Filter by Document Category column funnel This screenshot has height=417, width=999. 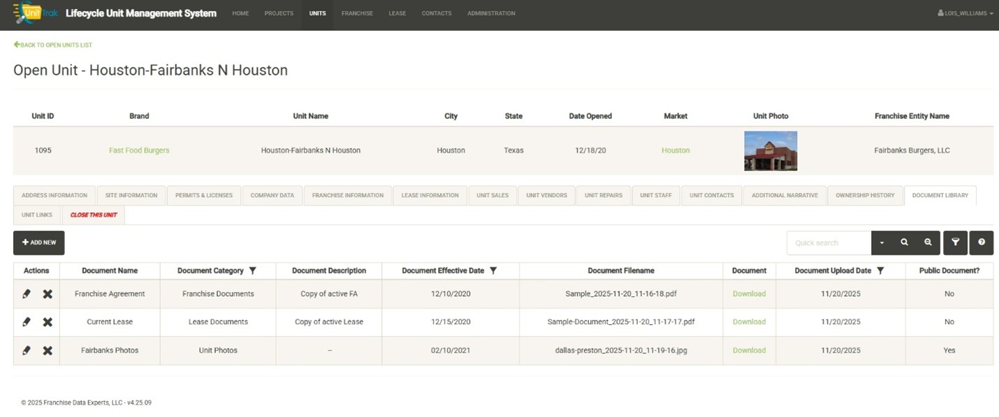pos(253,271)
